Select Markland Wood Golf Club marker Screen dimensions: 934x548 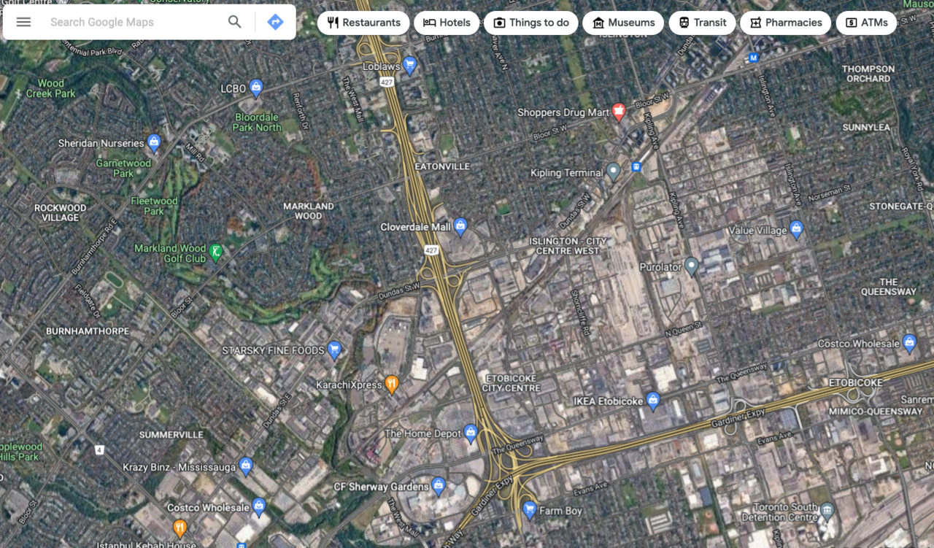215,252
